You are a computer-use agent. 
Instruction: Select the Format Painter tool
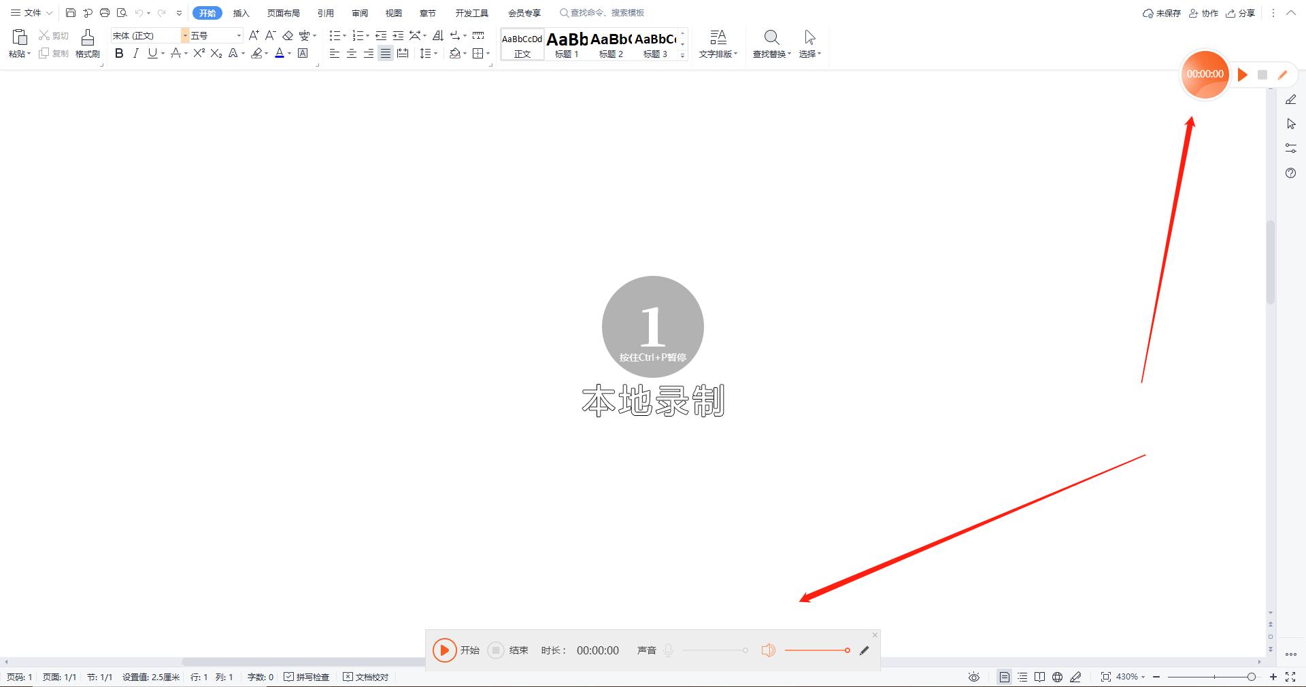tap(87, 43)
